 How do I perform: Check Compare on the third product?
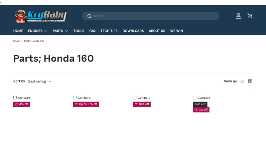point(135,98)
